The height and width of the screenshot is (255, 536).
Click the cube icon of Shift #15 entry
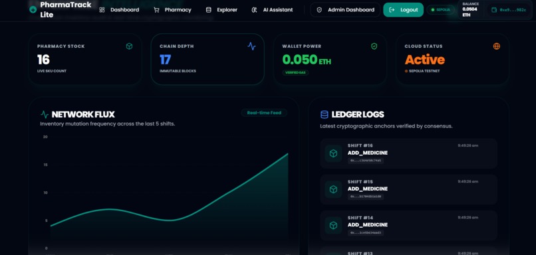click(333, 189)
